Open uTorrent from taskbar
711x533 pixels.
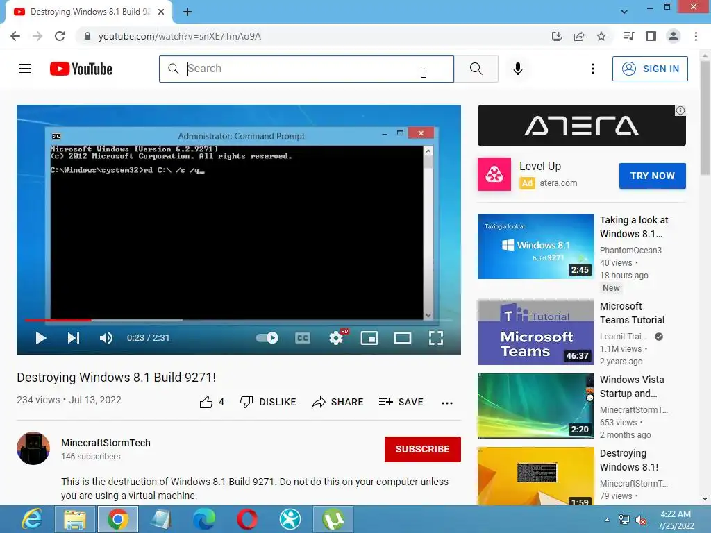coord(333,519)
